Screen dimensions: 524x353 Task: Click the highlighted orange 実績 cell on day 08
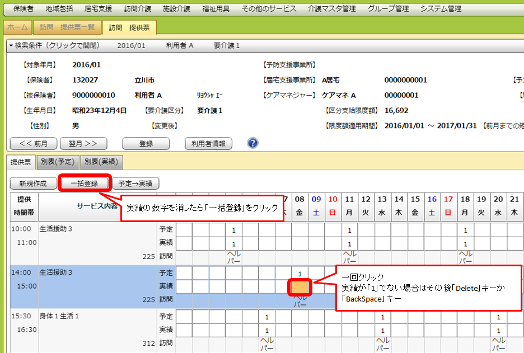tap(300, 286)
